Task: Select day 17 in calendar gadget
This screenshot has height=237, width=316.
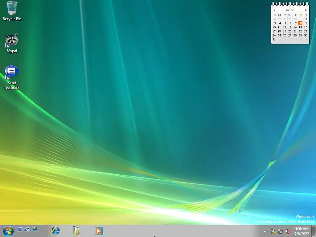Action: [x=274, y=31]
